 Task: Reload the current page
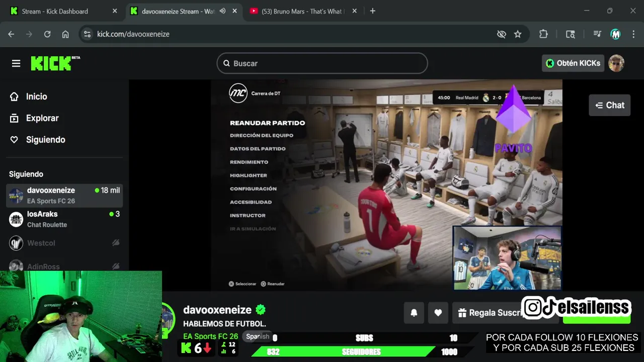point(47,34)
